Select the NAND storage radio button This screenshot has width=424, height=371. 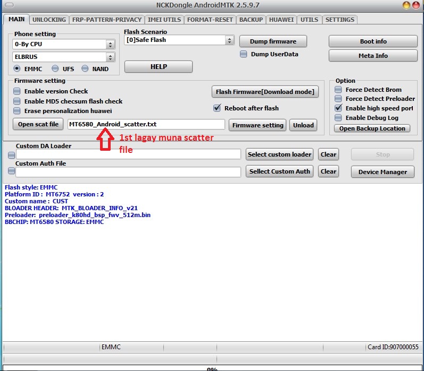[85, 68]
